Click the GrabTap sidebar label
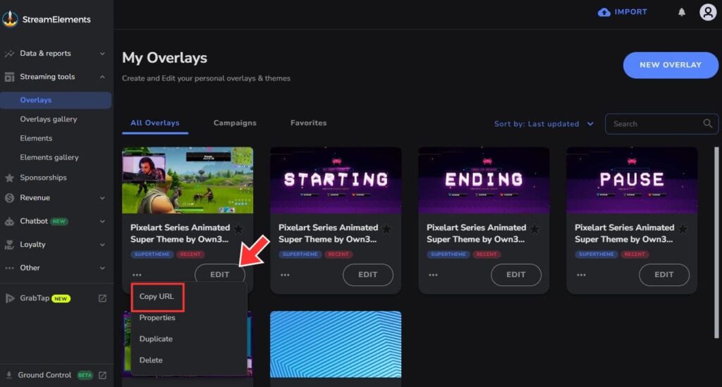Screen dimensions: 722x387 point(35,298)
